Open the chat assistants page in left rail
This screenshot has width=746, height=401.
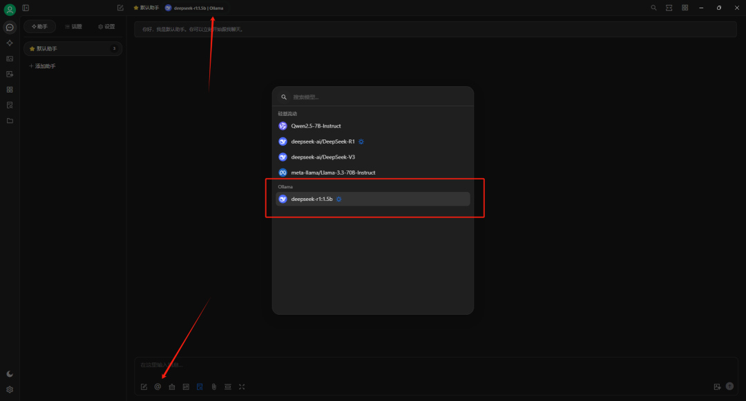pyautogui.click(x=10, y=28)
